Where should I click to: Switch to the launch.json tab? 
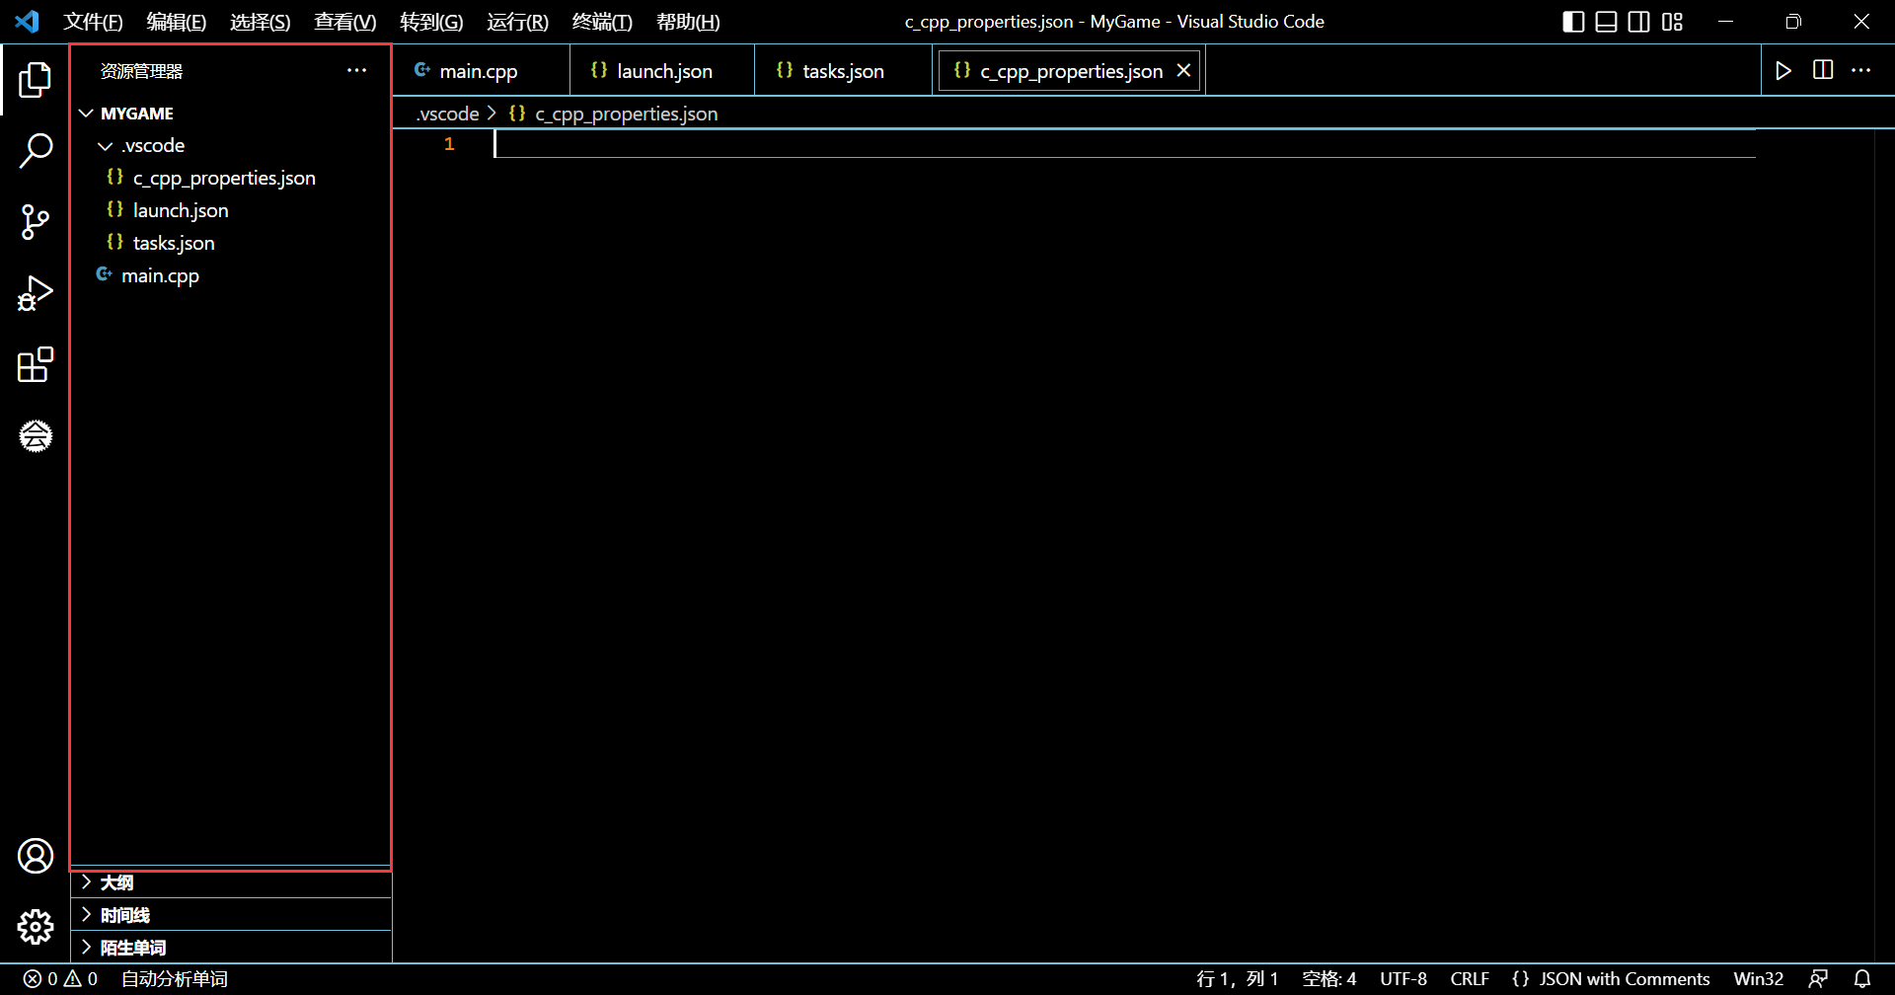[x=662, y=70]
